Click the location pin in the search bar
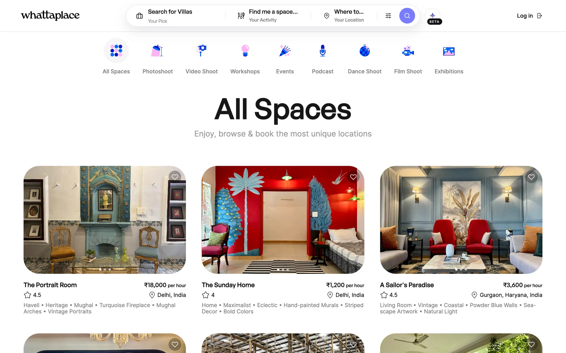 pyautogui.click(x=327, y=16)
